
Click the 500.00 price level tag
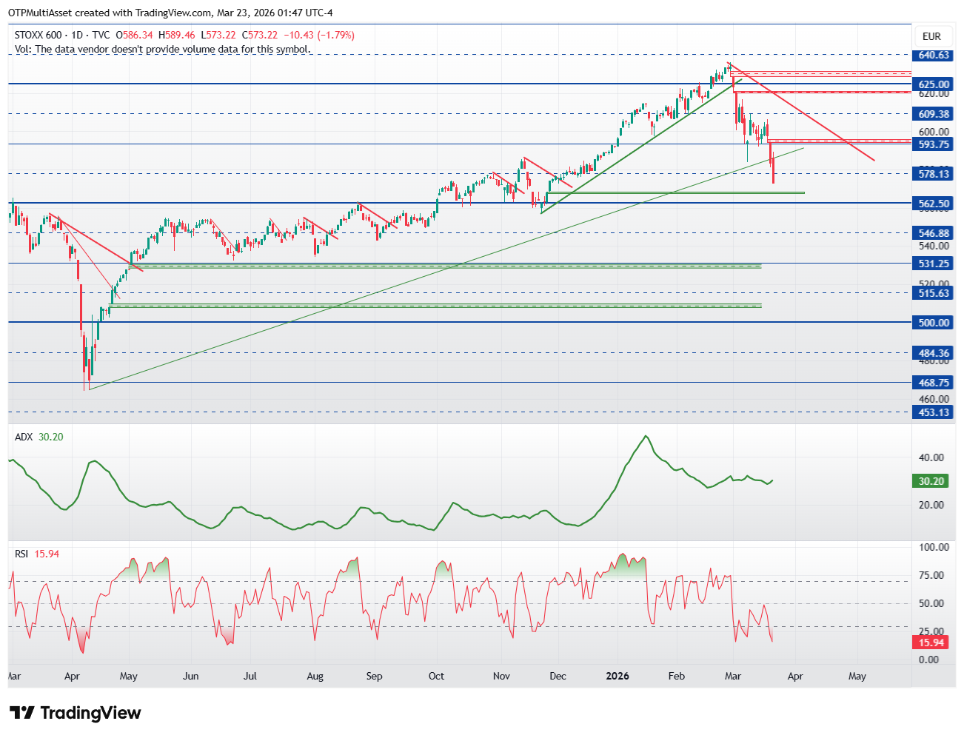click(934, 323)
